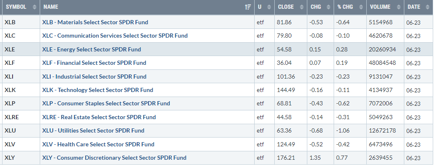The image size is (434, 166).
Task: Sort table by SYMBOL column arrows
Action: pyautogui.click(x=34, y=7)
